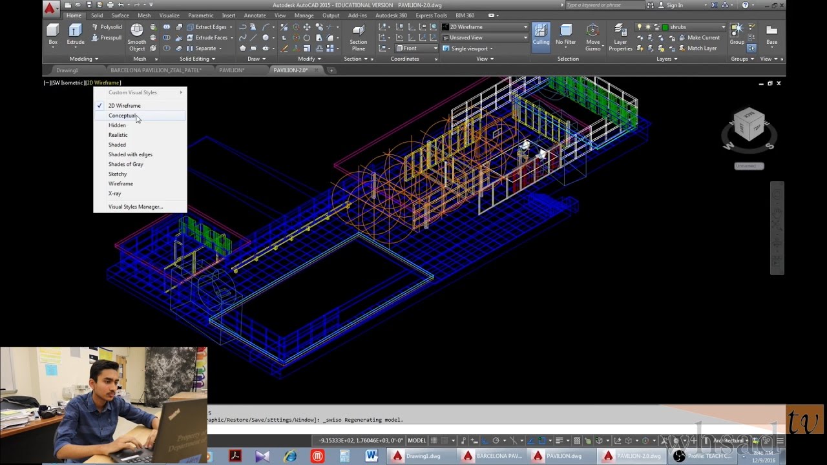Toggle the shrubs layer light bulb on/off
Image resolution: width=827 pixels, height=465 pixels.
[x=640, y=27]
